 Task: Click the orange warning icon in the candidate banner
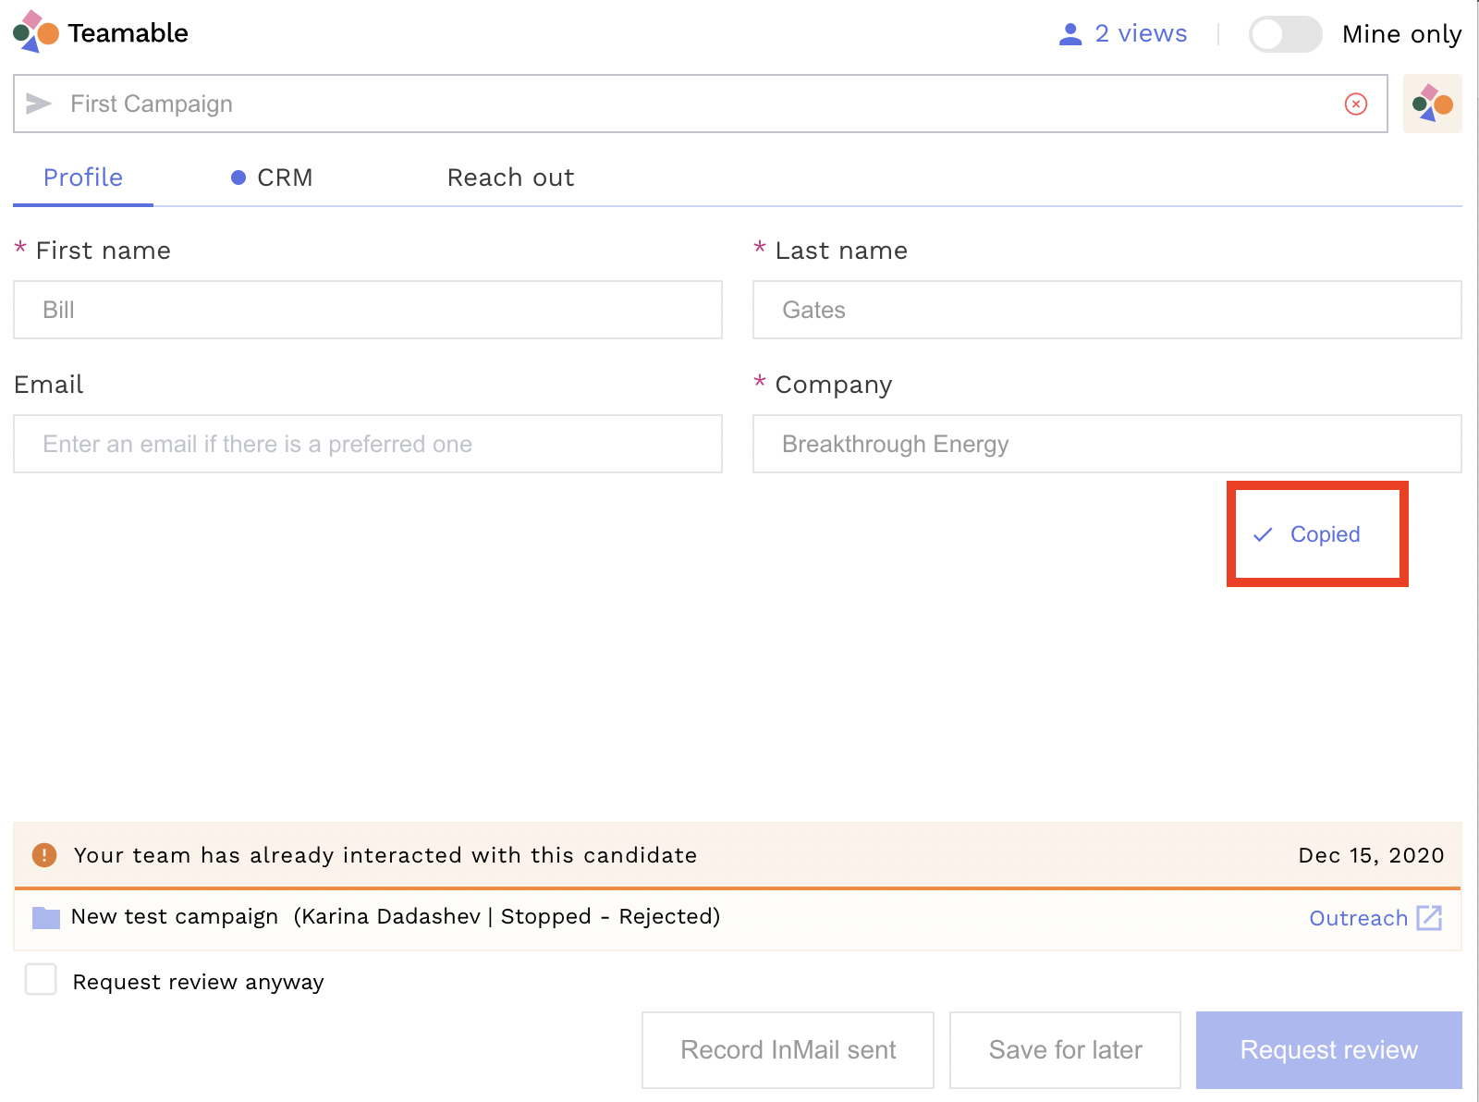(42, 855)
